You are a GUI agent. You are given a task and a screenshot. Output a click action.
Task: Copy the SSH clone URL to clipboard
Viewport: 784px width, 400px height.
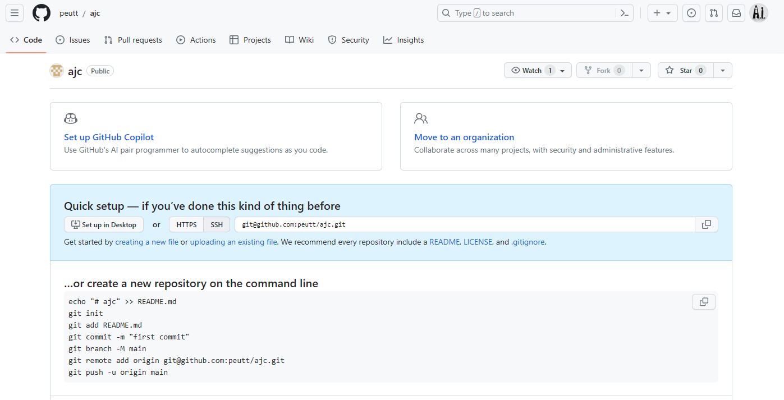coord(707,224)
